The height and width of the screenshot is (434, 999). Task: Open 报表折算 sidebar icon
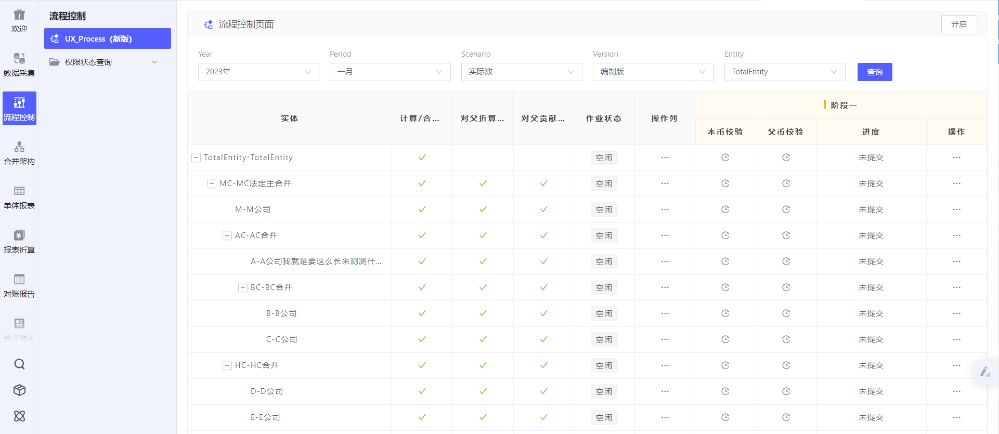[x=19, y=241]
